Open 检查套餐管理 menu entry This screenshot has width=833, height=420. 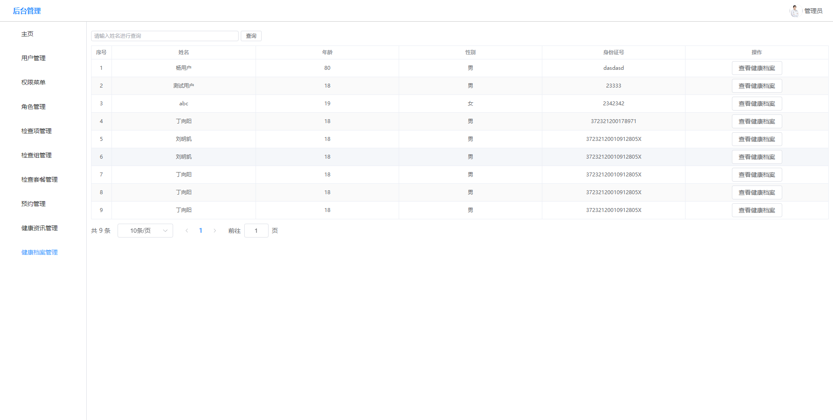point(39,179)
